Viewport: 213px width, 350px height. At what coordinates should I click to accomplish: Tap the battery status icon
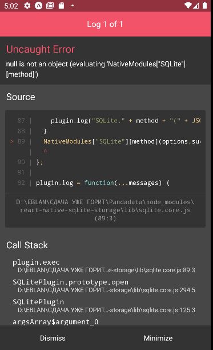[x=204, y=6]
